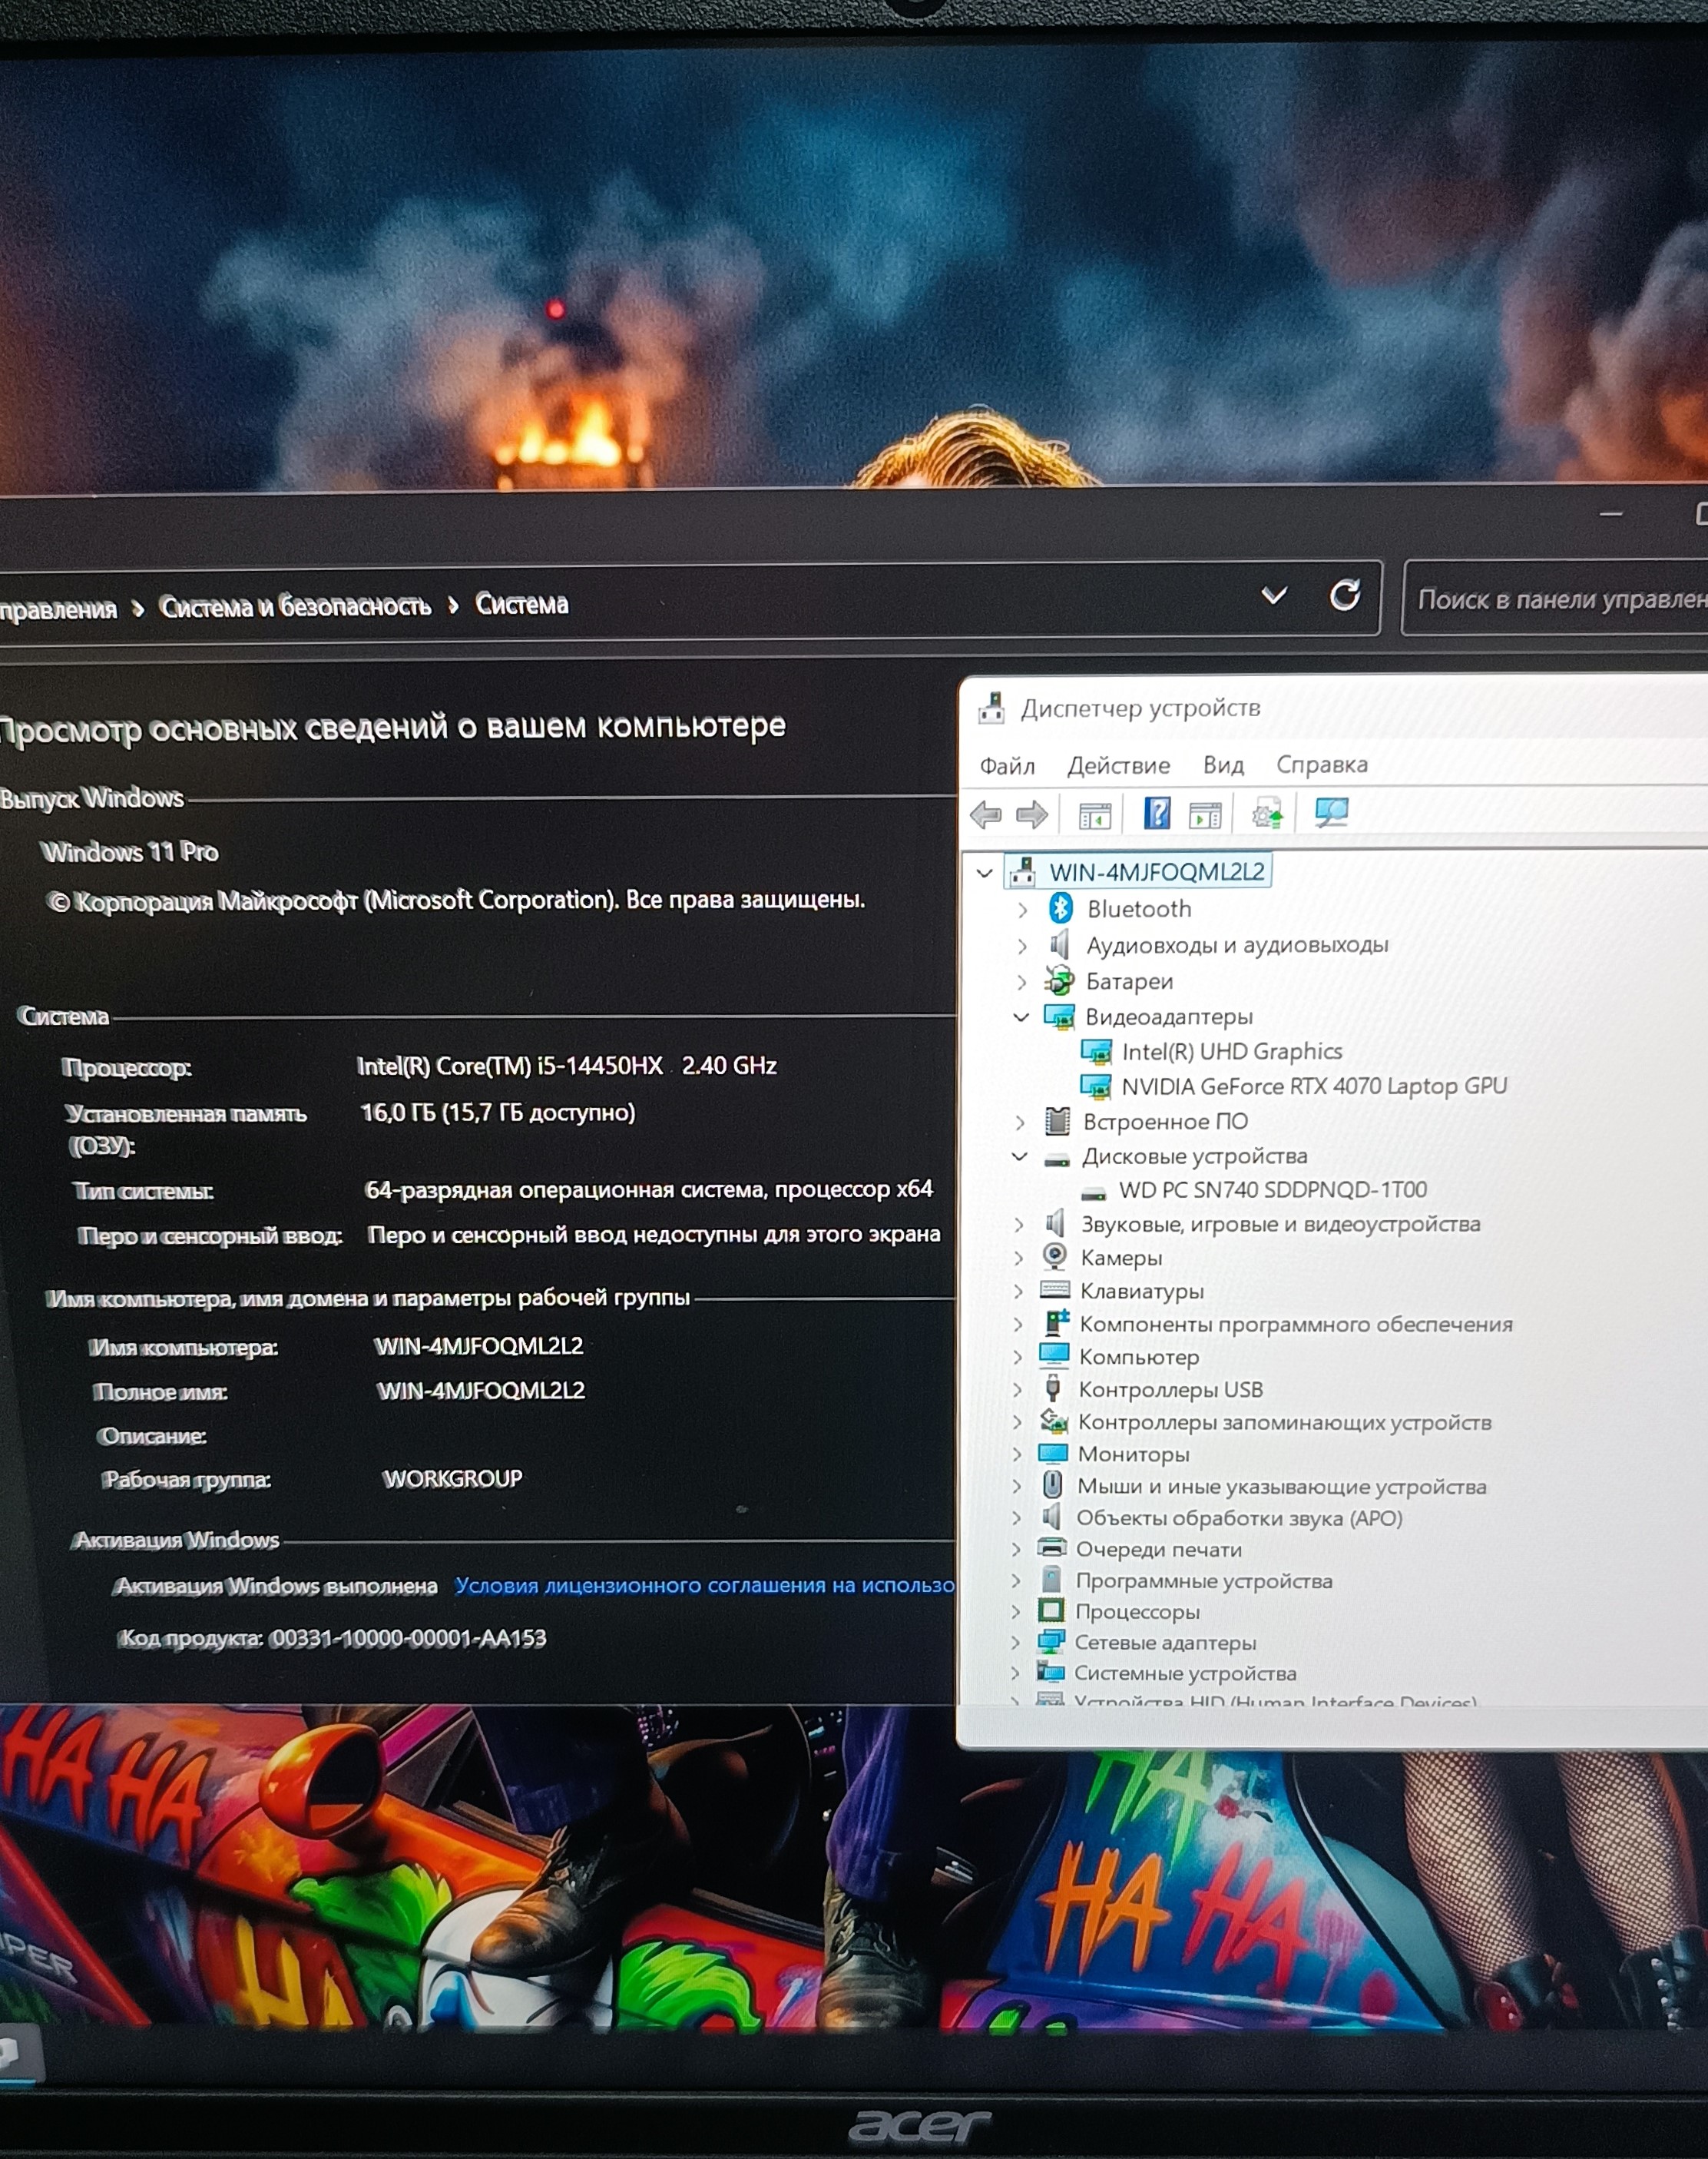Click the Имя компьютера value WIN-4MJFOQML2L2
Image resolution: width=1708 pixels, height=2159 pixels.
click(479, 1347)
